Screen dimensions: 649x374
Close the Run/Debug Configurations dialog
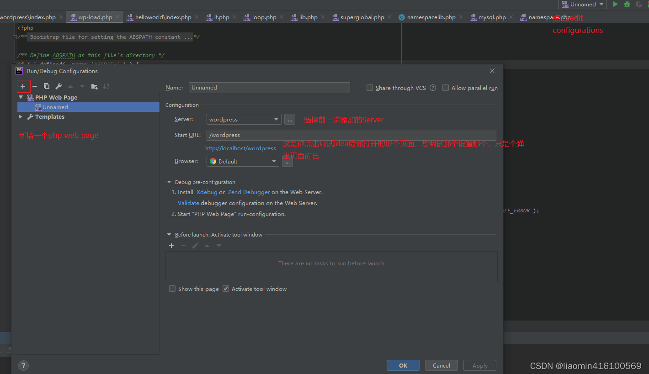[492, 71]
